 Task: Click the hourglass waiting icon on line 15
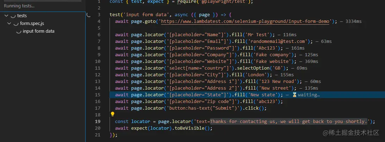click(294, 95)
